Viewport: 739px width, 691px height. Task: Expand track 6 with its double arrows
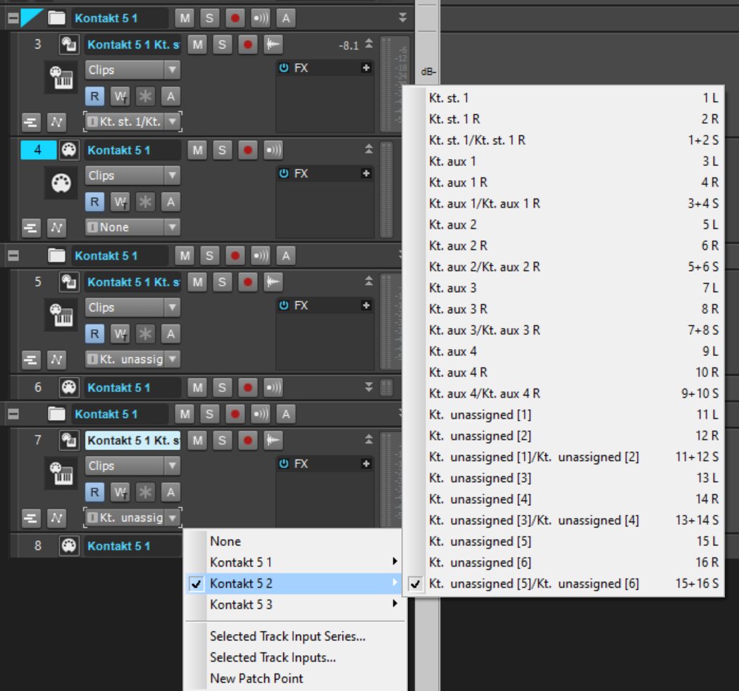pyautogui.click(x=368, y=388)
